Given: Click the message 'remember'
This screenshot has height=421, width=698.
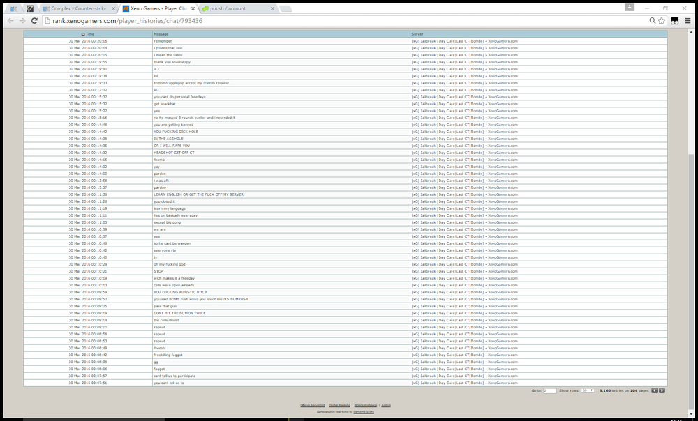Looking at the screenshot, I should click(163, 41).
